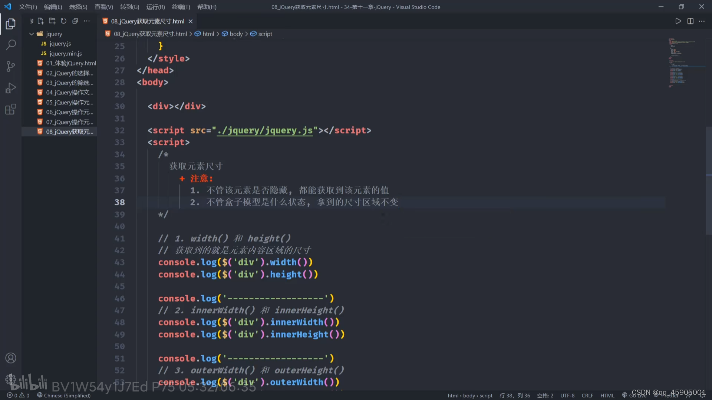Open the Run and Debug view
Viewport: 712px width, 400px height.
coord(11,88)
